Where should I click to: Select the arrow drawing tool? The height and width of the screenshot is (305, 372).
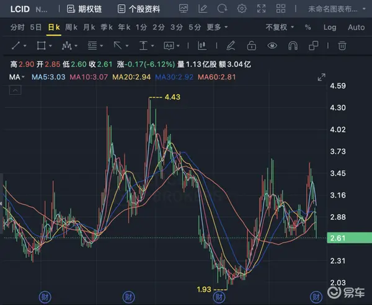coord(118,45)
